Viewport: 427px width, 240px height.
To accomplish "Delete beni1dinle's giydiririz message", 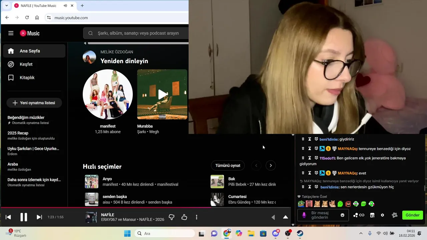I will point(303,139).
